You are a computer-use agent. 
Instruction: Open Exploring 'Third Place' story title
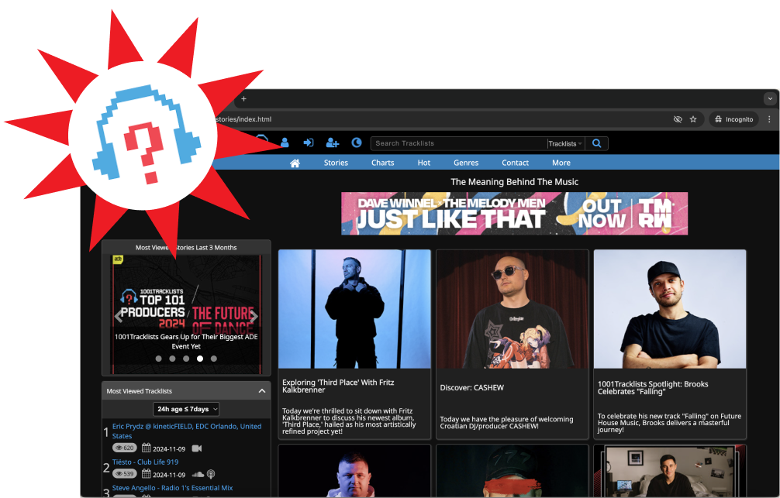338,386
